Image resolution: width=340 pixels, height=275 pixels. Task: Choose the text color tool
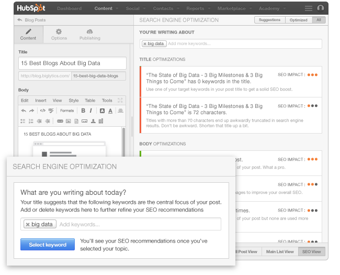[x=110, y=111]
